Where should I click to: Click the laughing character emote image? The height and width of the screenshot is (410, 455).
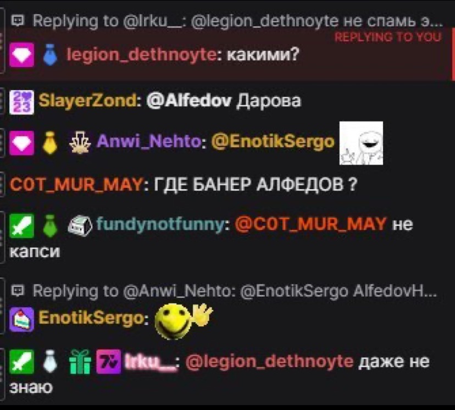coord(361,143)
